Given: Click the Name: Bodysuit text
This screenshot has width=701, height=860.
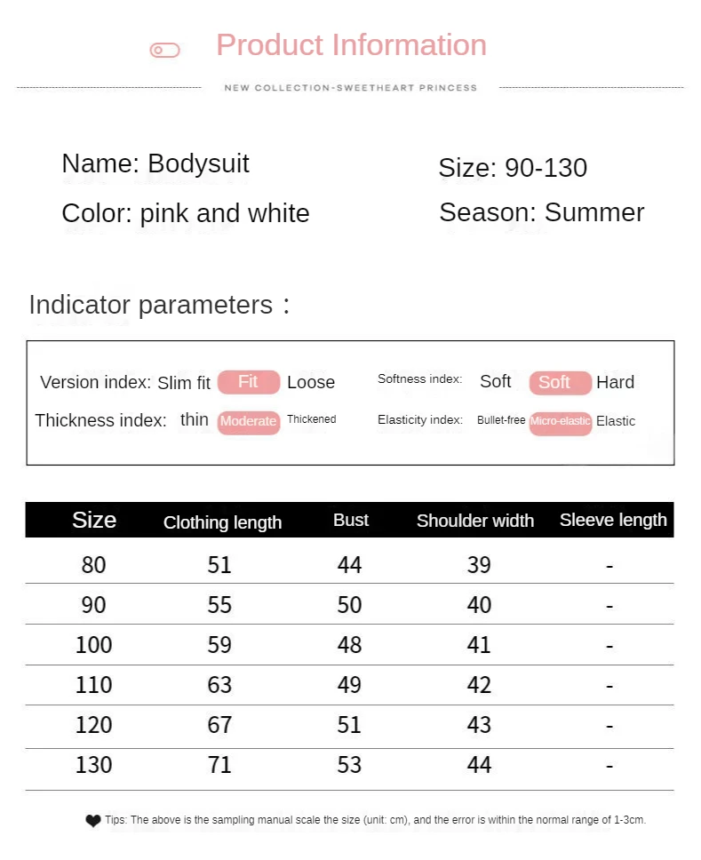Looking at the screenshot, I should coord(155,163).
